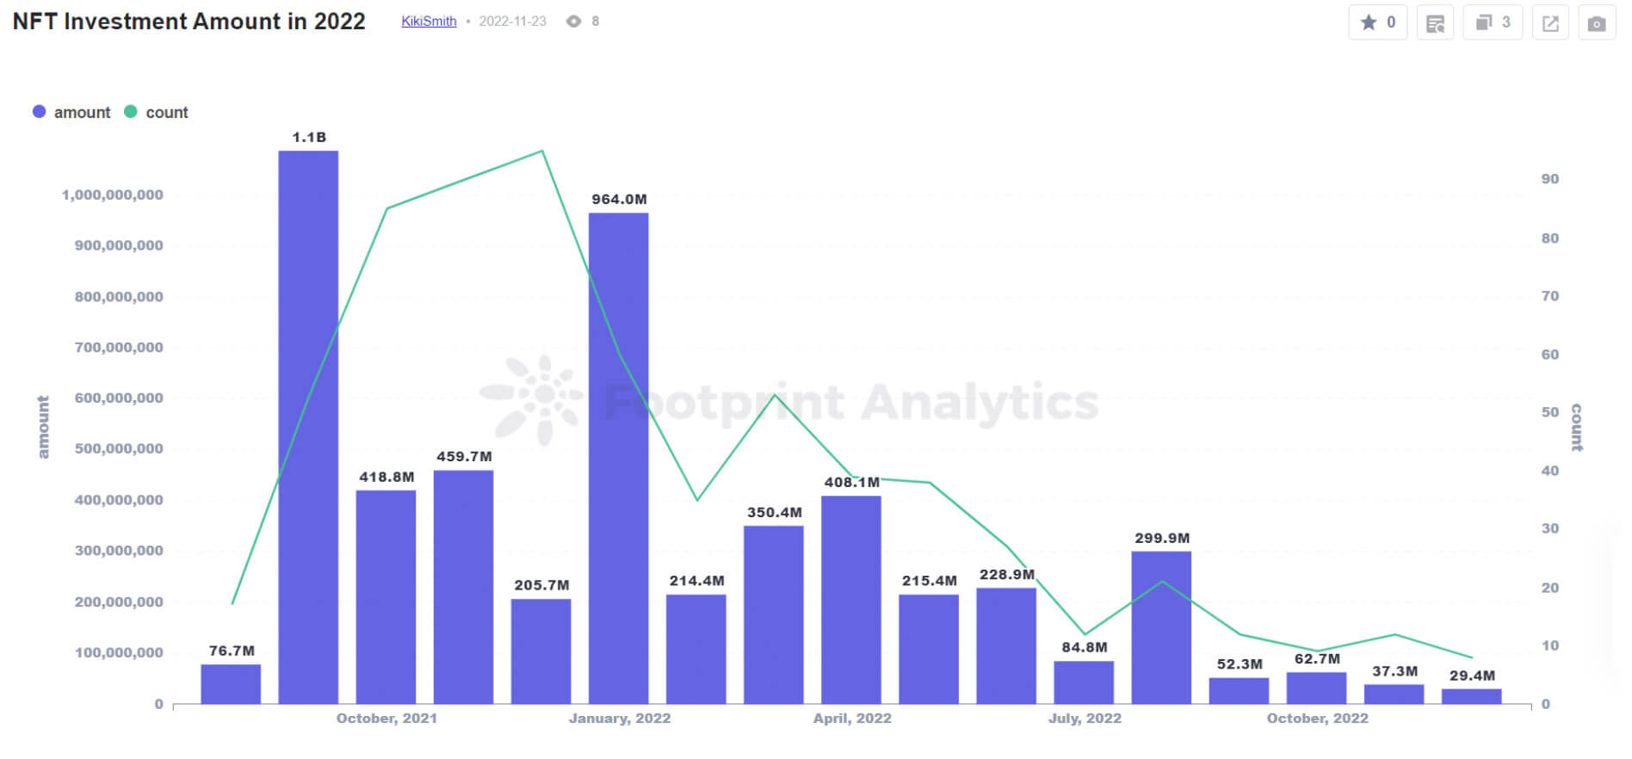The height and width of the screenshot is (759, 1632).
Task: Click the eye views icon
Action: 573,22
